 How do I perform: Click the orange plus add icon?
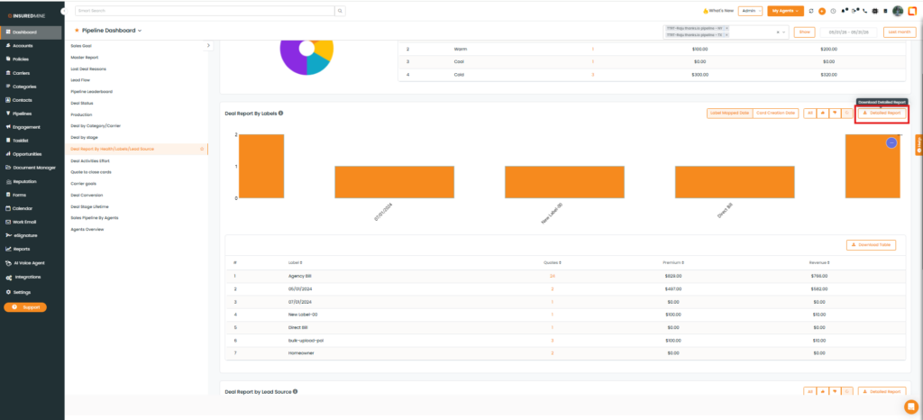pos(822,11)
